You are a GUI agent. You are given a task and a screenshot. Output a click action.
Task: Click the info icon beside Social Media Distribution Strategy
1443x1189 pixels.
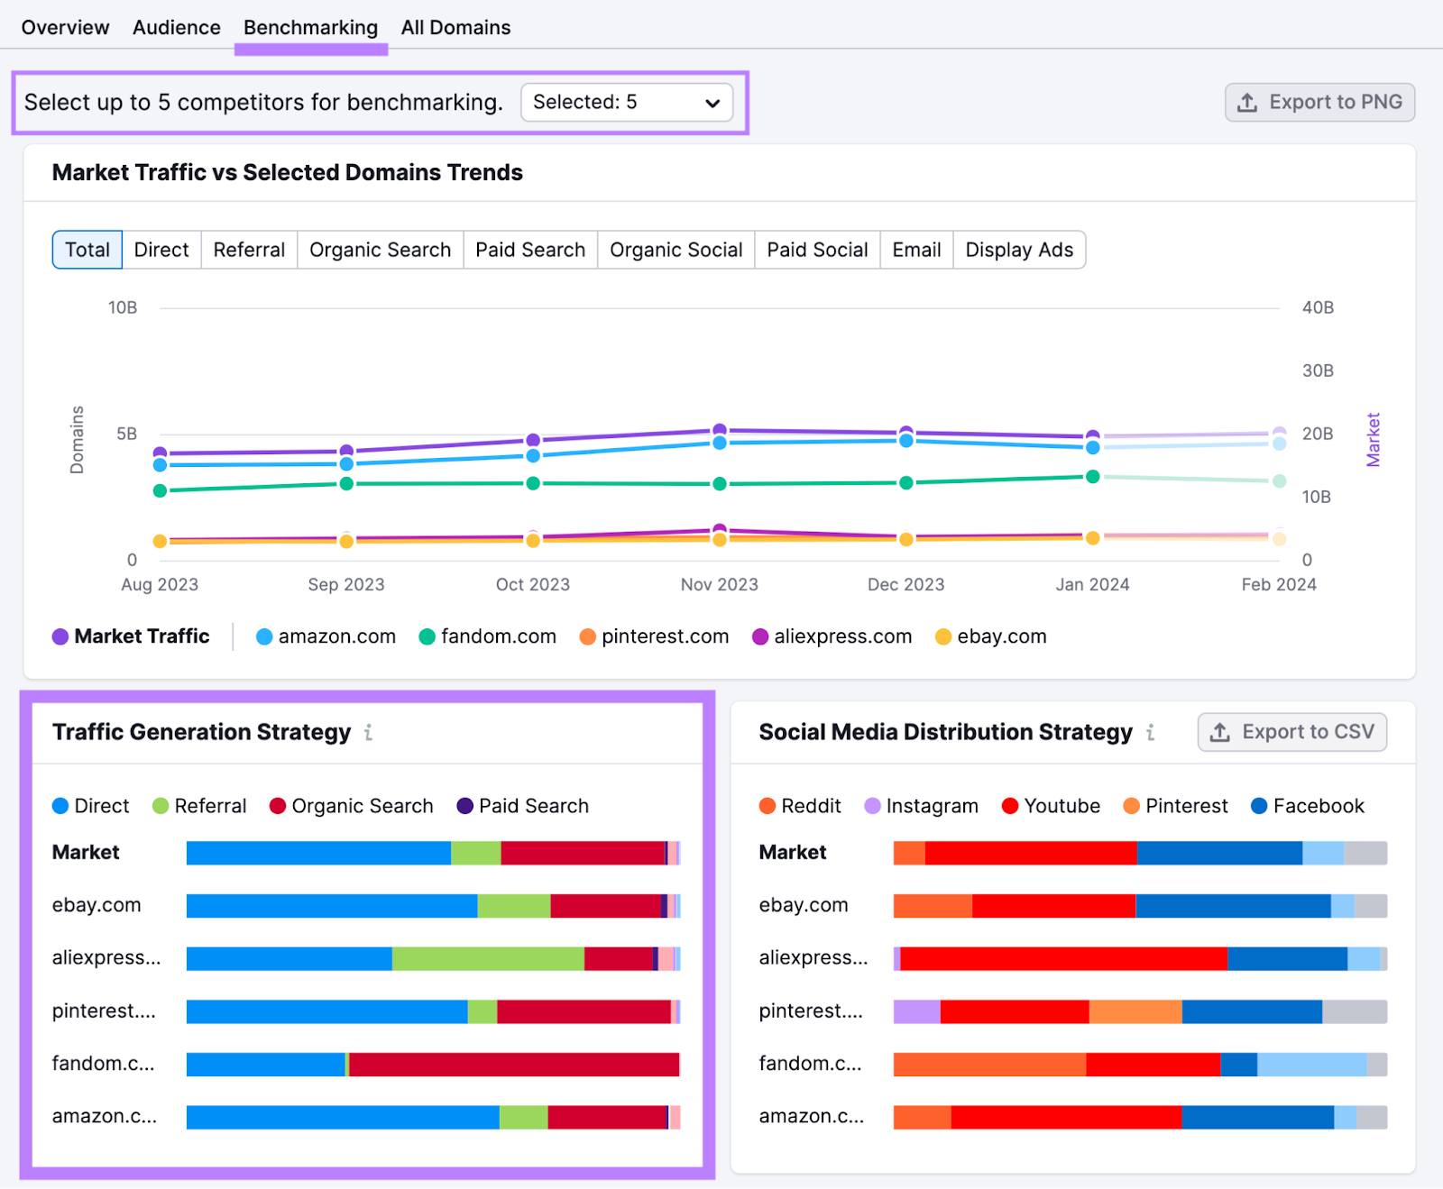coord(1151,733)
